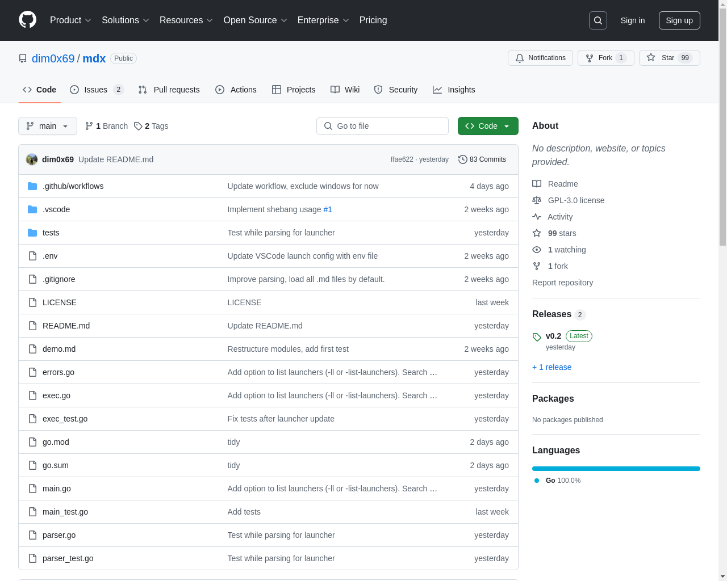Click the LICENSE file icon
727x581 pixels.
[x=32, y=302]
